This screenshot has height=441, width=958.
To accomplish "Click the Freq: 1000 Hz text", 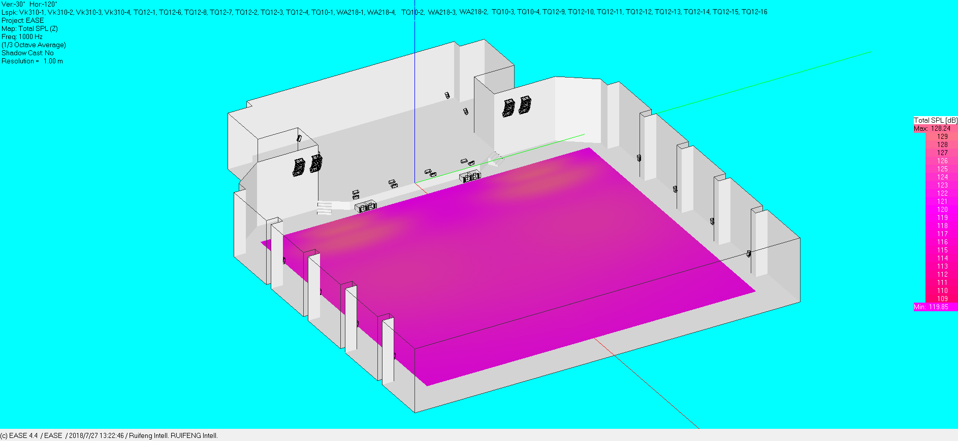I will point(22,37).
